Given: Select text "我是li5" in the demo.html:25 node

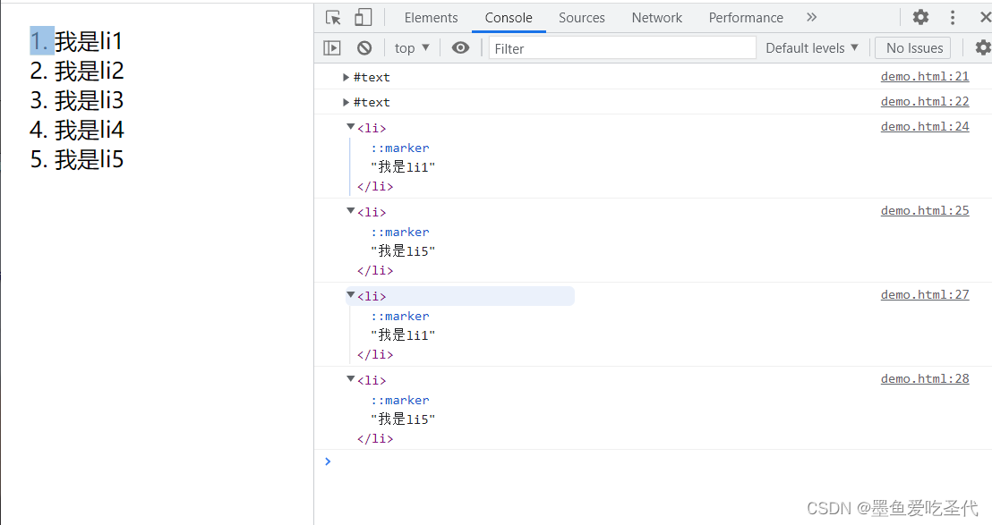Looking at the screenshot, I should [403, 250].
